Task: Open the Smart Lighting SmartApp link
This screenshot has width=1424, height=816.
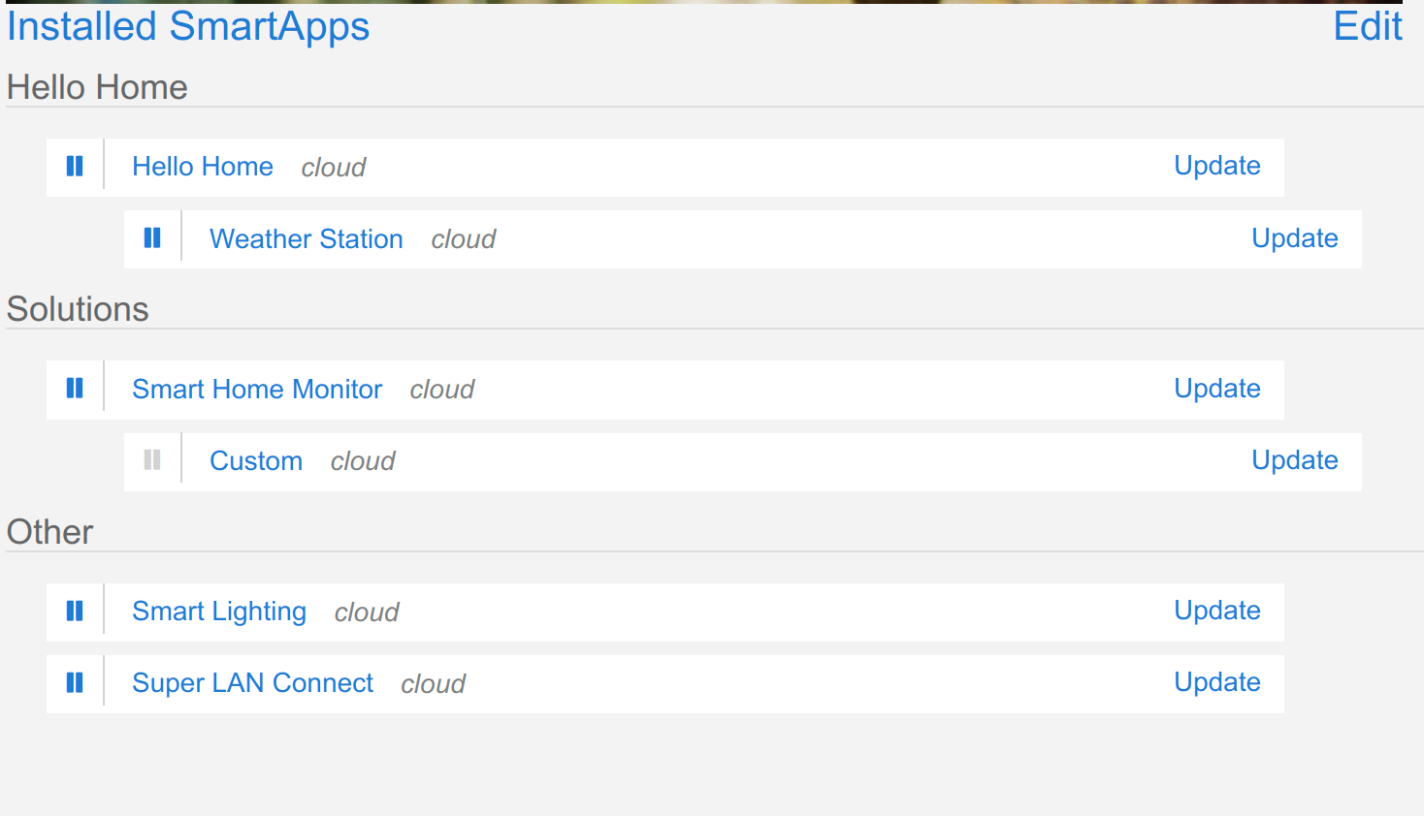Action: tap(219, 612)
